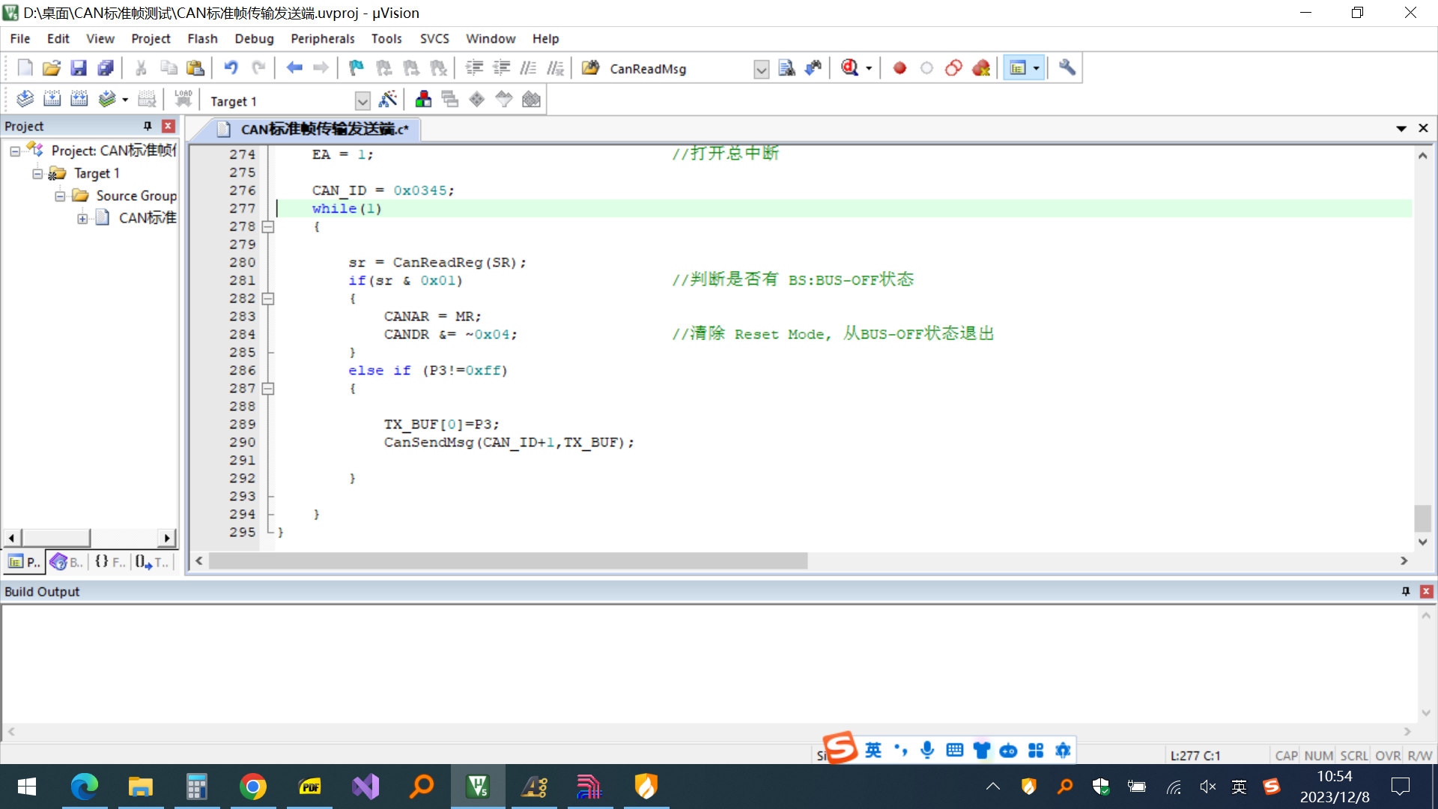Insert breakpoint with red circle icon

pos(899,68)
